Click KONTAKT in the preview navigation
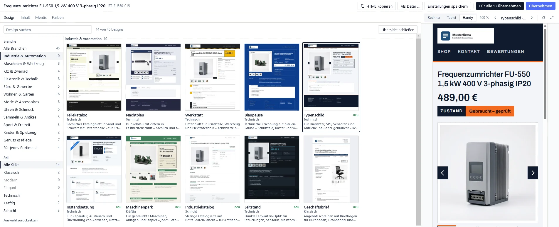559x227 pixels. coord(469,51)
